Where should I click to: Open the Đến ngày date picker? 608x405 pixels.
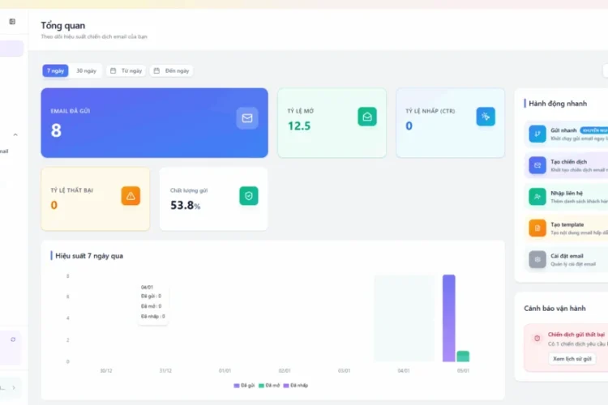coord(171,70)
